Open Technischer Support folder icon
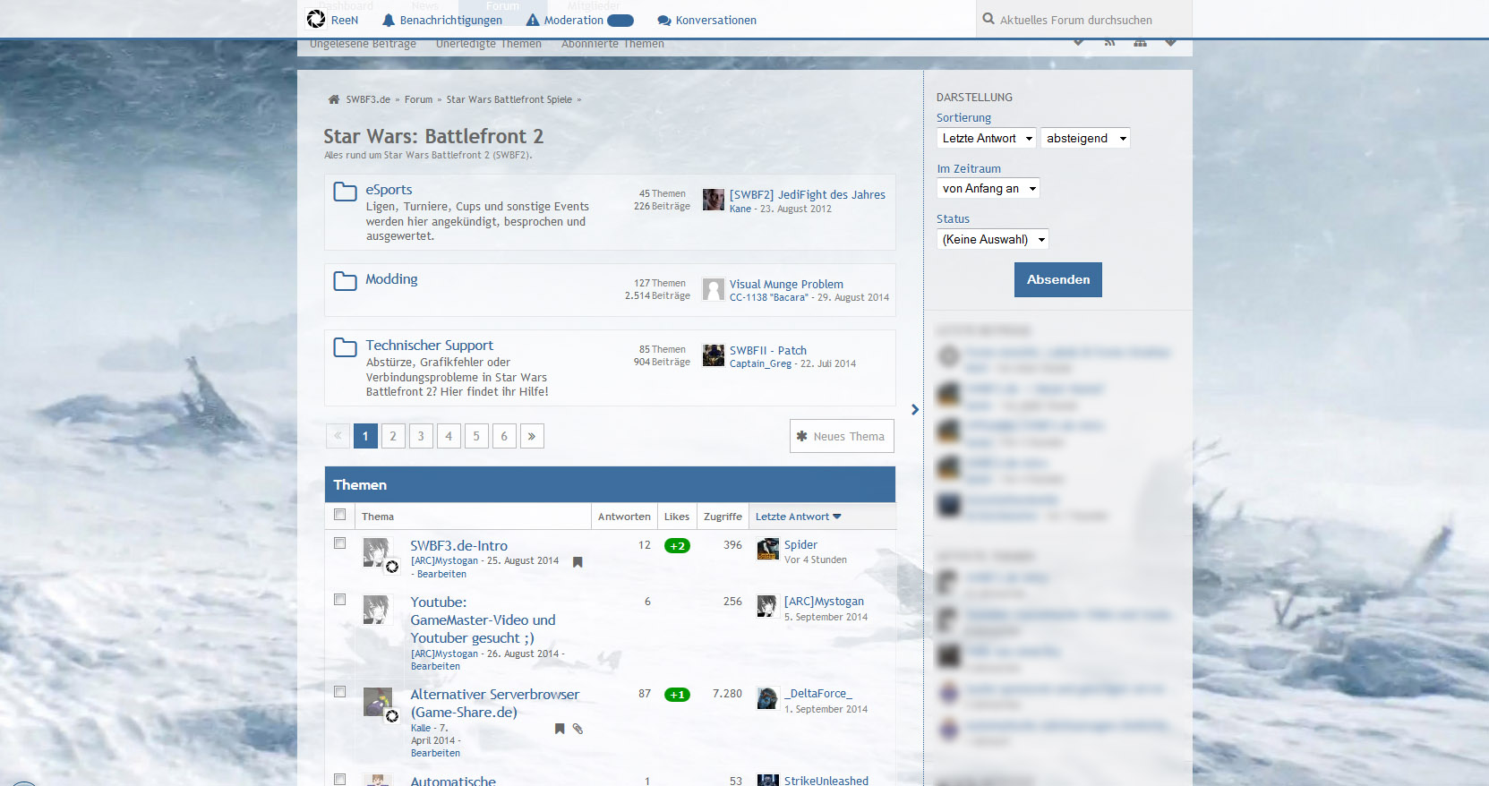The width and height of the screenshot is (1489, 786). click(346, 347)
